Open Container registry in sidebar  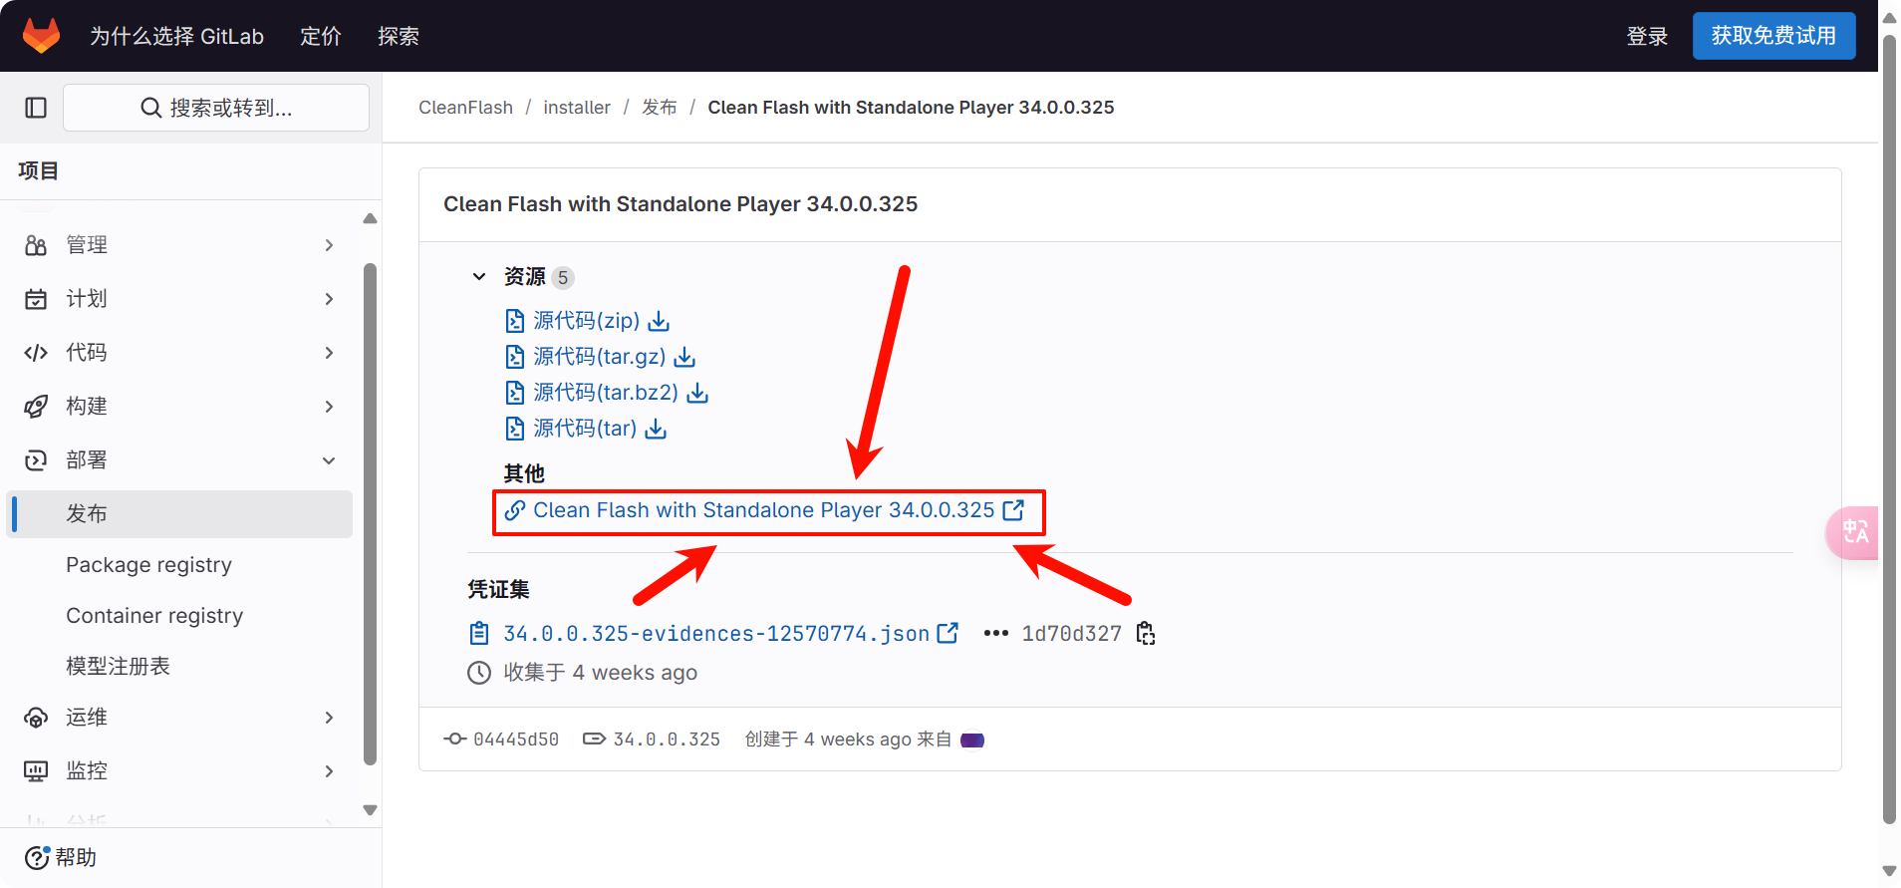pyautogui.click(x=154, y=616)
